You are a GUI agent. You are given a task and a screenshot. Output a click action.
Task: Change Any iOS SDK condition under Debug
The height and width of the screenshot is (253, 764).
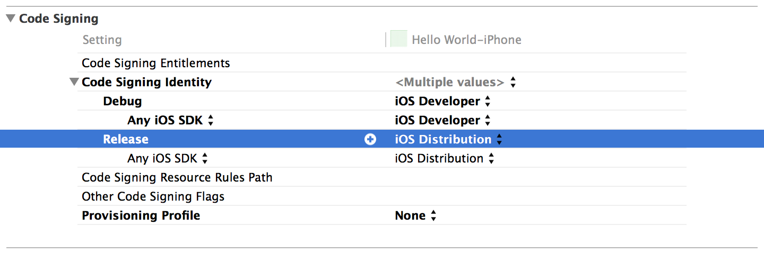coord(170,120)
